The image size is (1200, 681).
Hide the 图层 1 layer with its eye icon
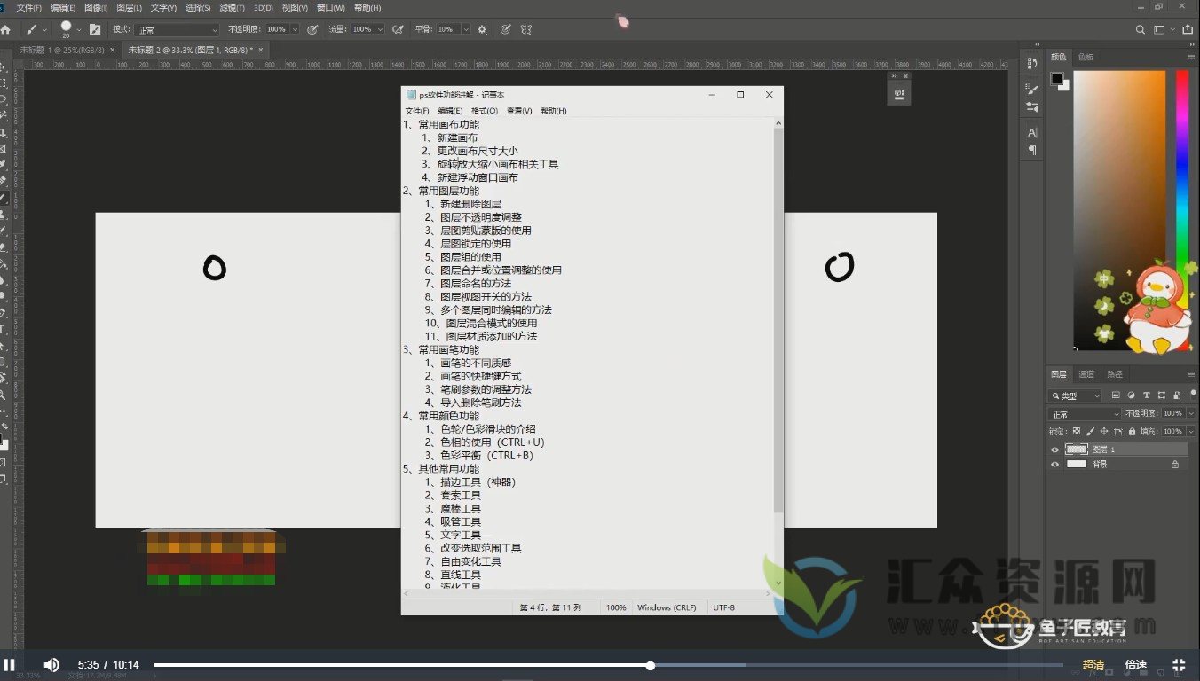(1055, 450)
